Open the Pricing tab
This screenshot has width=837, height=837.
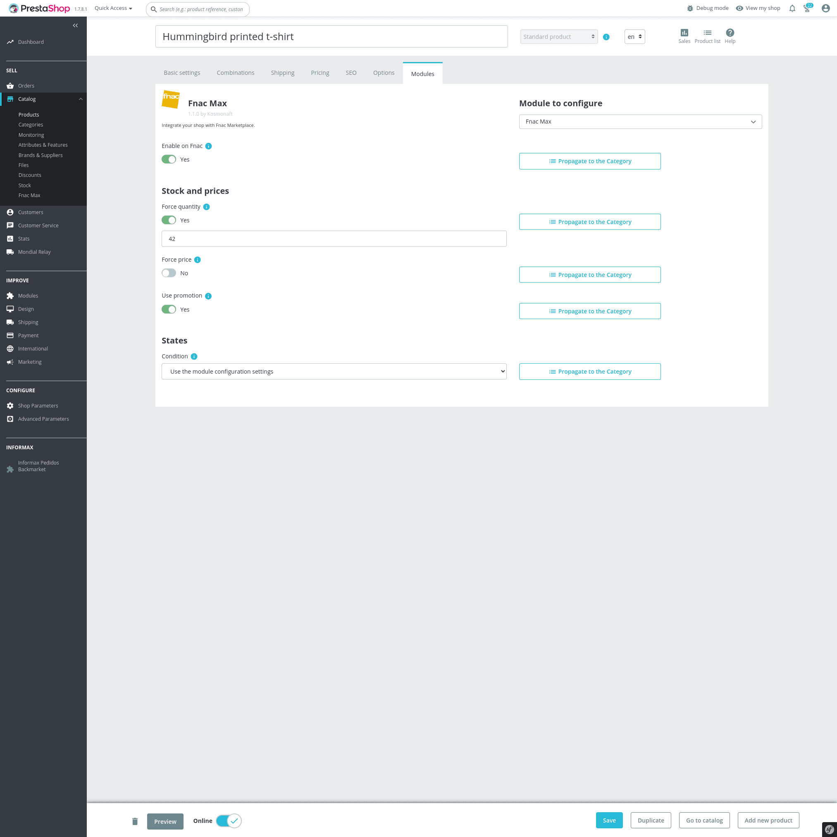(320, 73)
